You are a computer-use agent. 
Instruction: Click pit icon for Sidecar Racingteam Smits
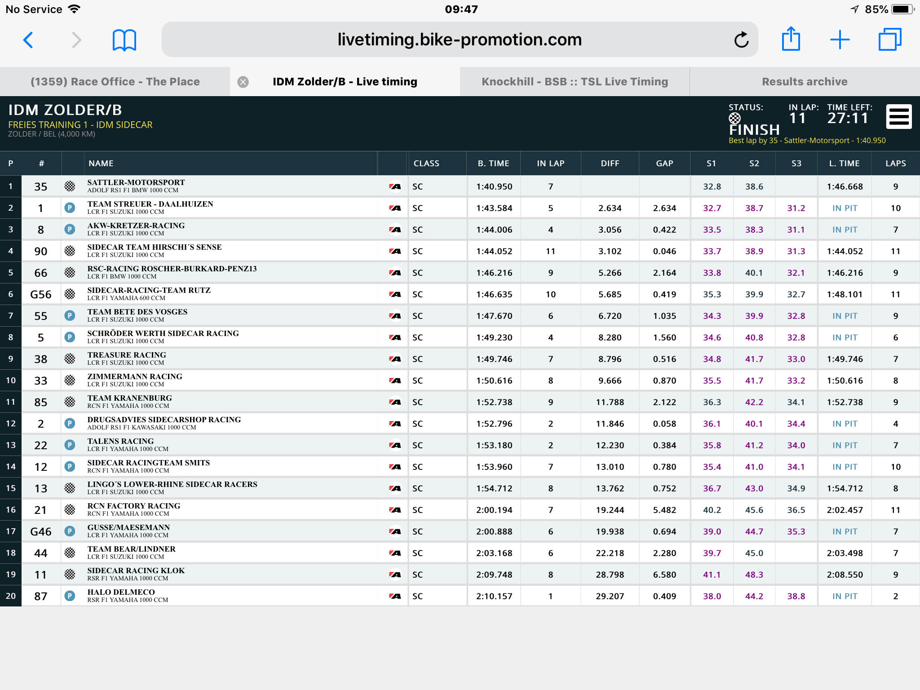[70, 466]
